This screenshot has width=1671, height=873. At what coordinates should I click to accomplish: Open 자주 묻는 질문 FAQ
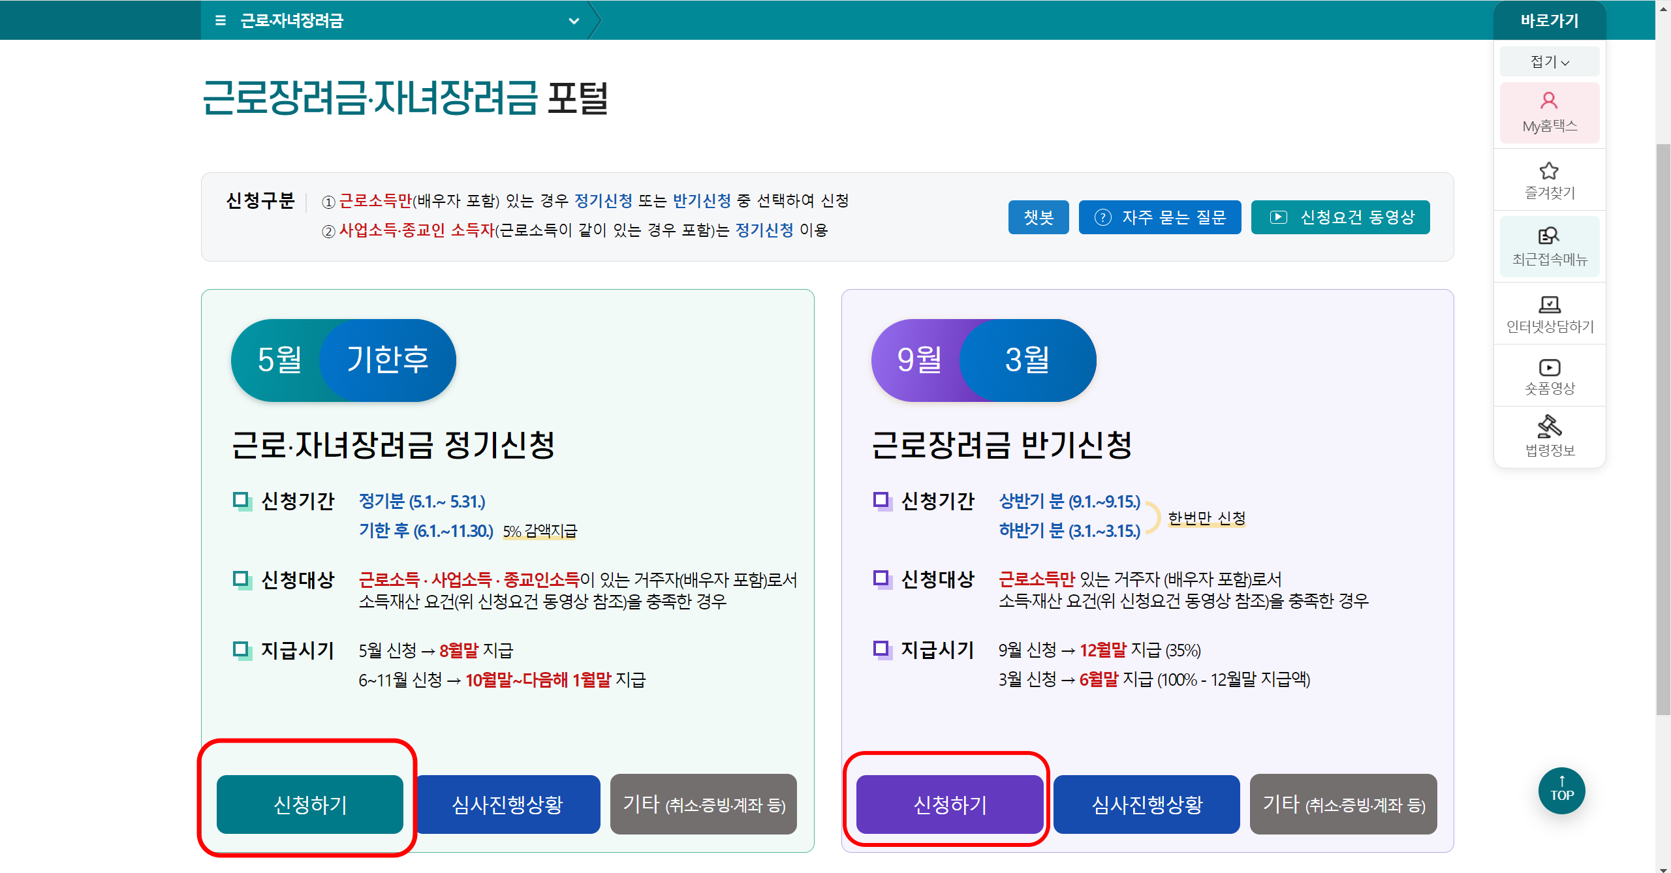1159,217
